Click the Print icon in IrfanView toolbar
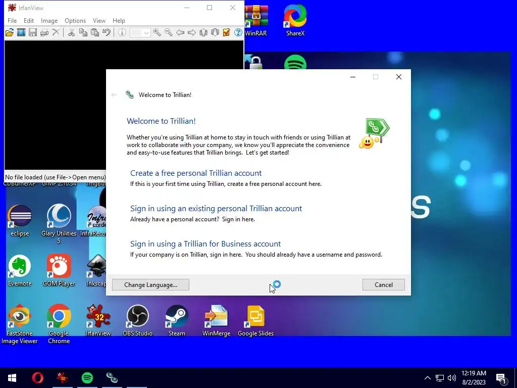The width and height of the screenshot is (517, 388). 44,32
